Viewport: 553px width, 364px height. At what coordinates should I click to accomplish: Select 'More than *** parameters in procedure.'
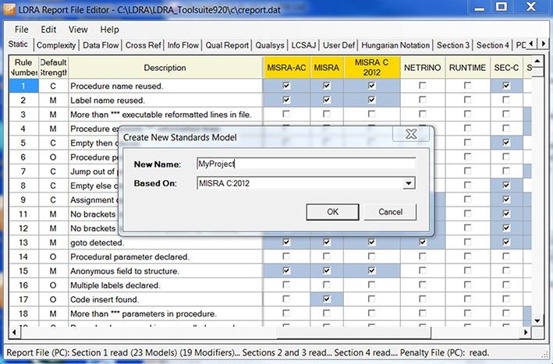click(144, 314)
